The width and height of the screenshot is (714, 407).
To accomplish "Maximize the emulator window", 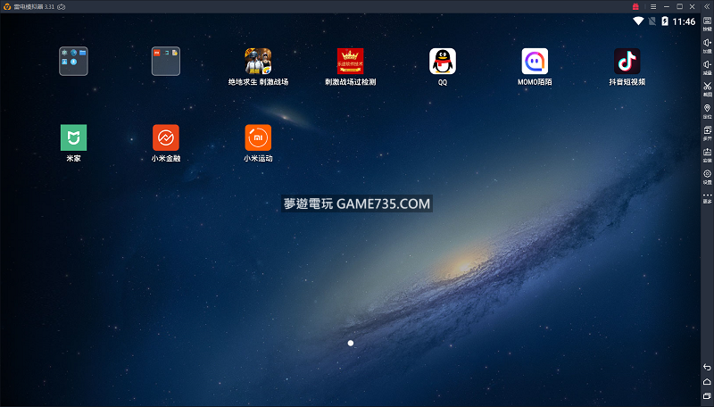I will tap(679, 6).
